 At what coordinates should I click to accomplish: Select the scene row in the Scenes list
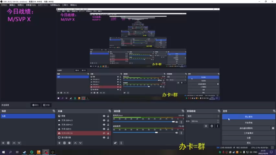click(x=28, y=116)
